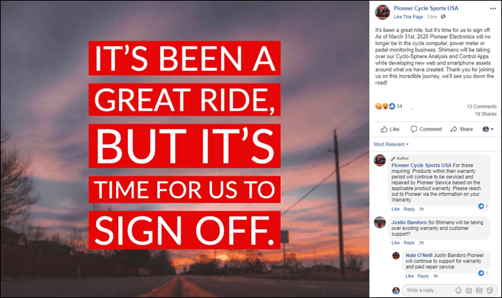Open the comment-as profile selector dropdown
502x298 pixels.
[x=488, y=129]
